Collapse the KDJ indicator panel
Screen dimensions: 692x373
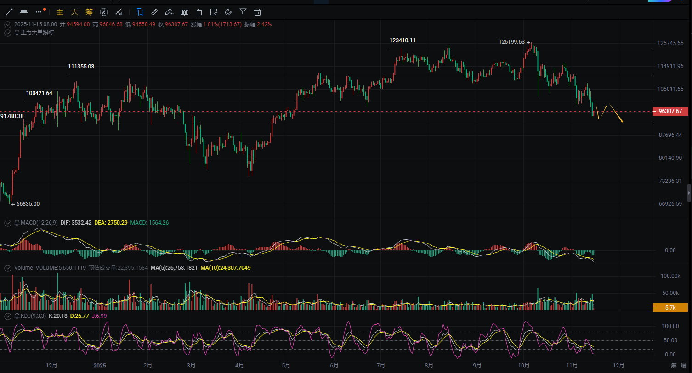pyautogui.click(x=7, y=316)
